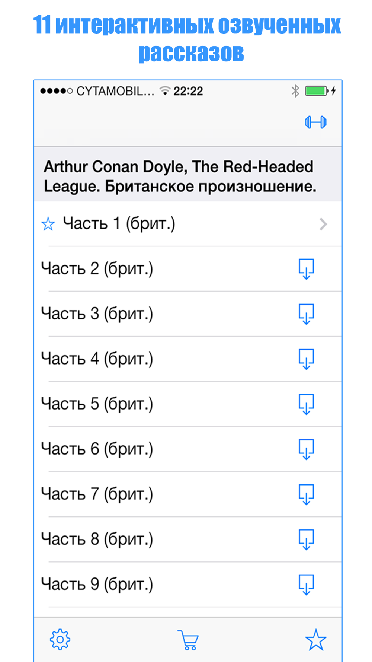Screen dimensions: 372x662
Task: Tap the dumbbell training icon
Action: coord(315,122)
